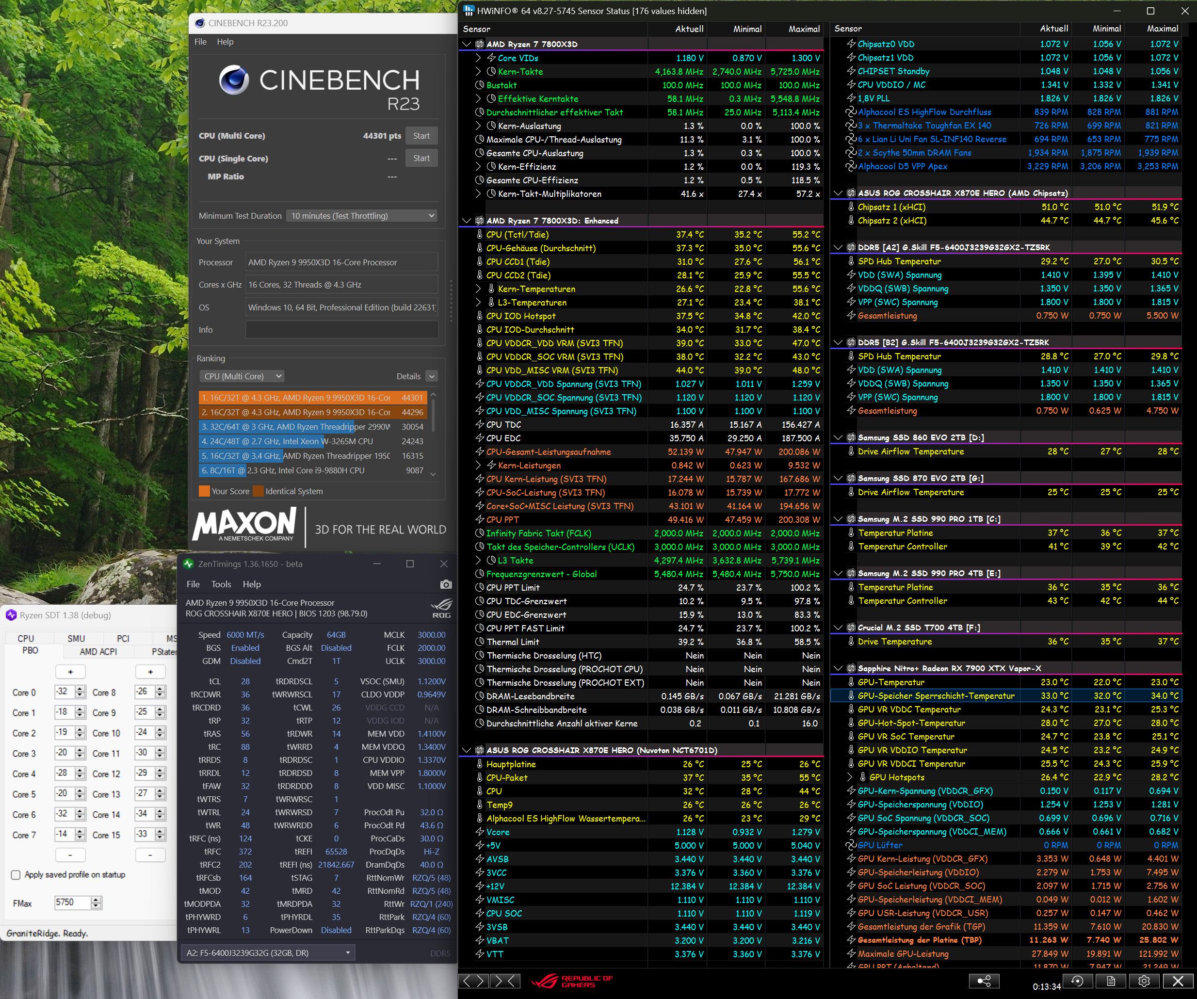Click the FMax value input field
The height and width of the screenshot is (999, 1197).
(72, 902)
